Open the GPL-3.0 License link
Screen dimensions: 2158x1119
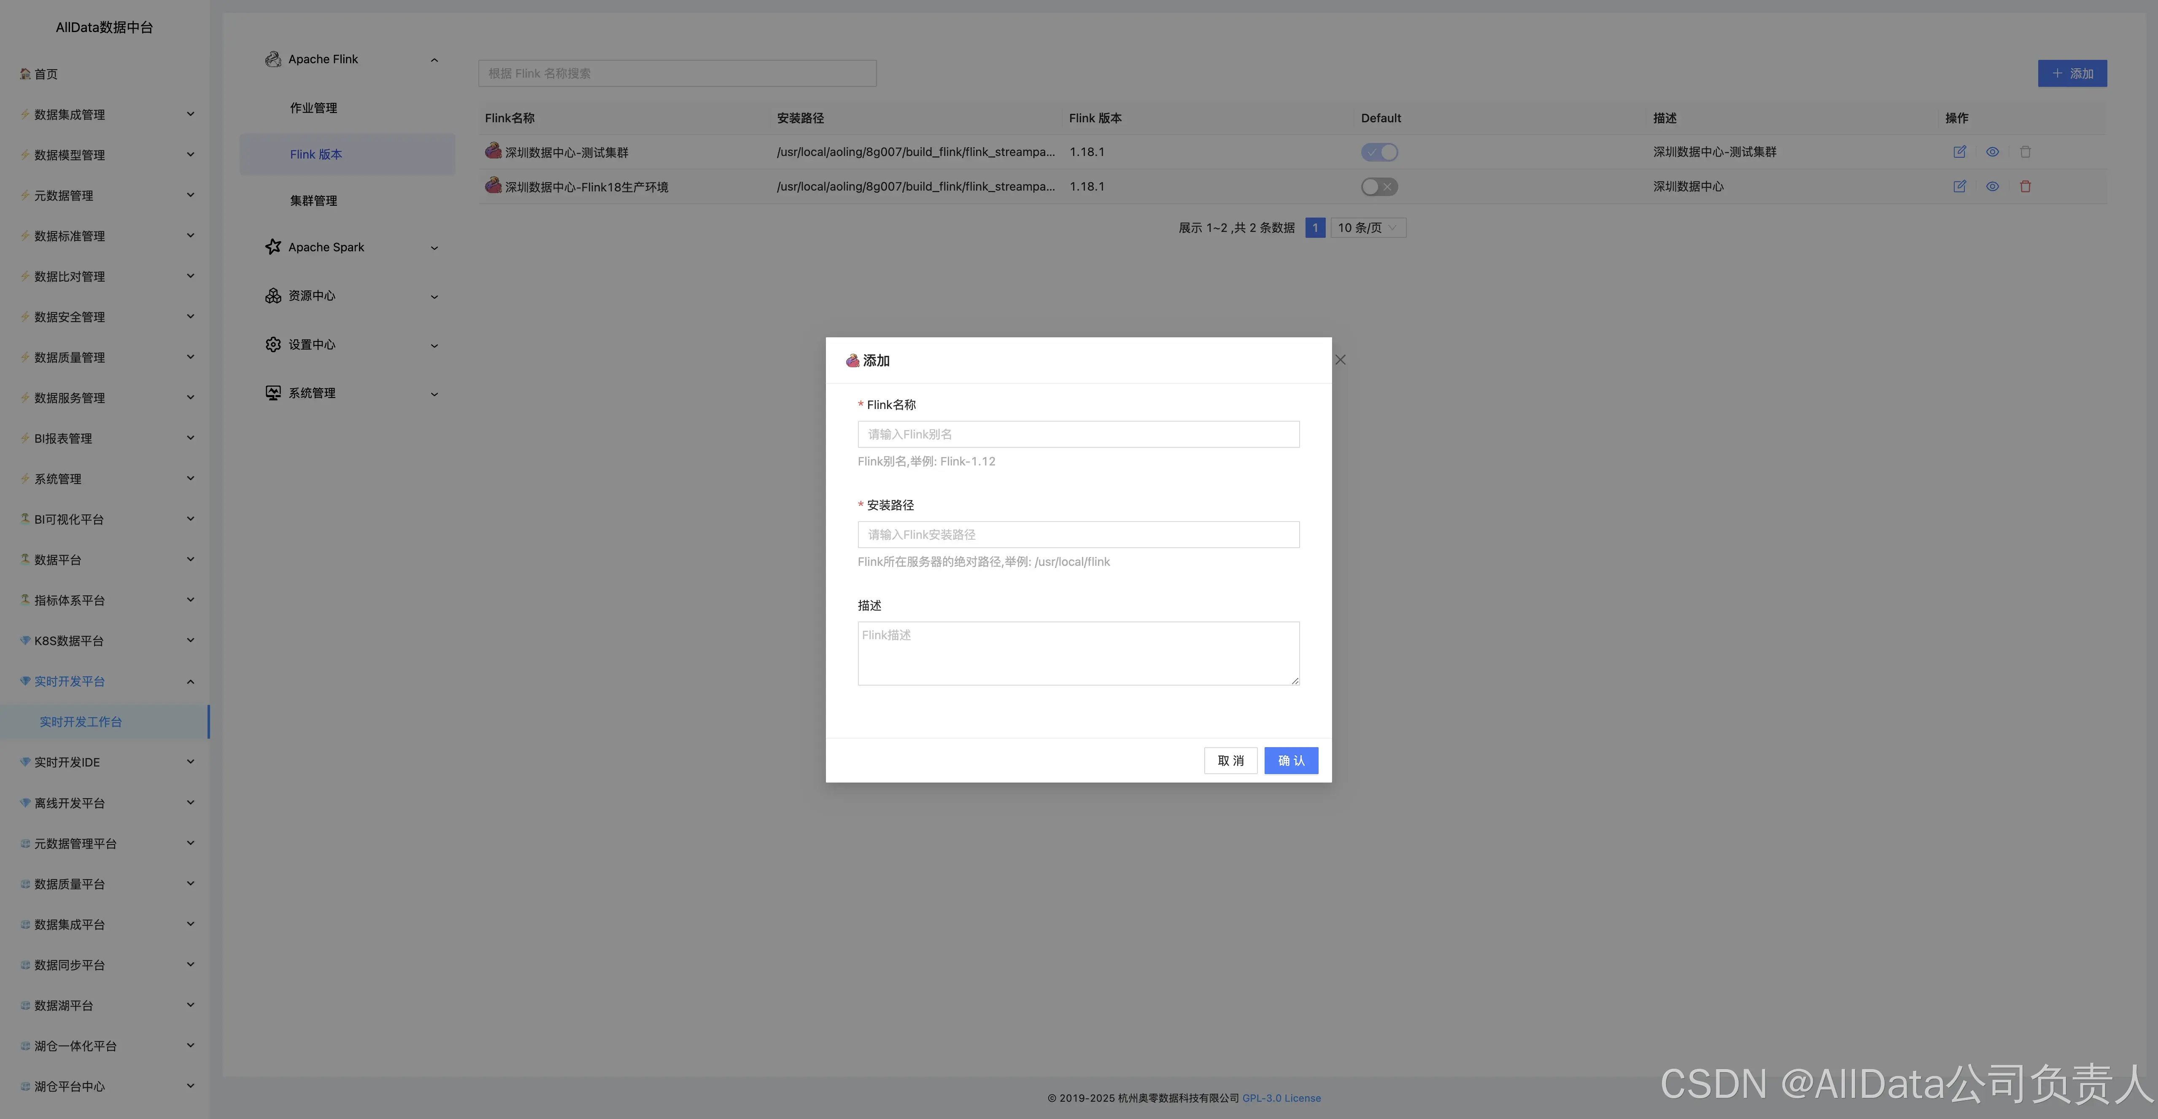point(1281,1098)
